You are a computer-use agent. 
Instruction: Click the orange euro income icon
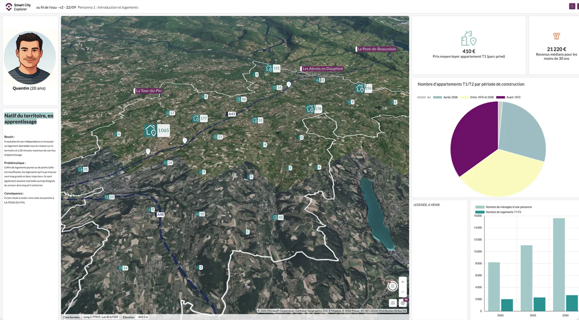556,36
